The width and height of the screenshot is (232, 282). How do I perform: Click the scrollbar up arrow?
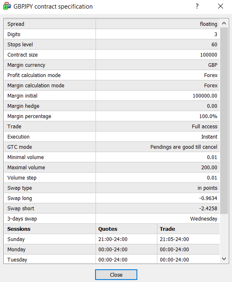point(224,23)
